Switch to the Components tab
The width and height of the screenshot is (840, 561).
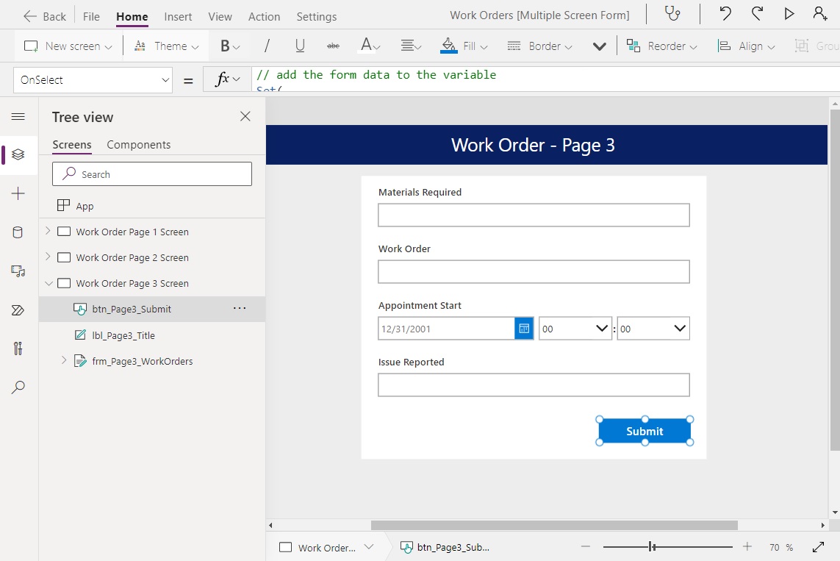coord(138,144)
